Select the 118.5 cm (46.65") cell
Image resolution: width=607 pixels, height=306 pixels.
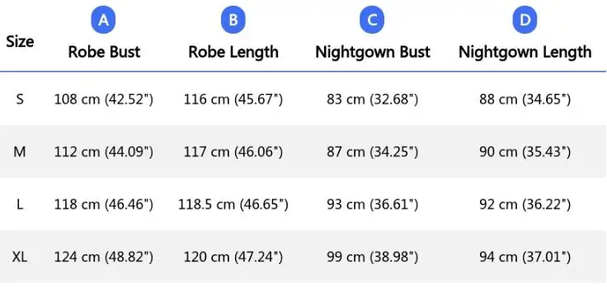(233, 205)
